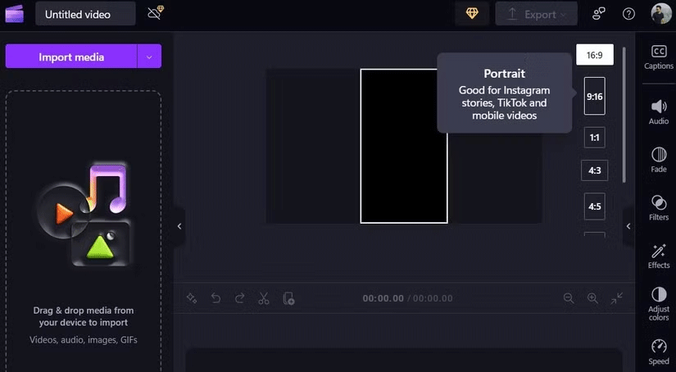Viewport: 676px width, 372px height.
Task: Open the Speed panel
Action: [659, 352]
